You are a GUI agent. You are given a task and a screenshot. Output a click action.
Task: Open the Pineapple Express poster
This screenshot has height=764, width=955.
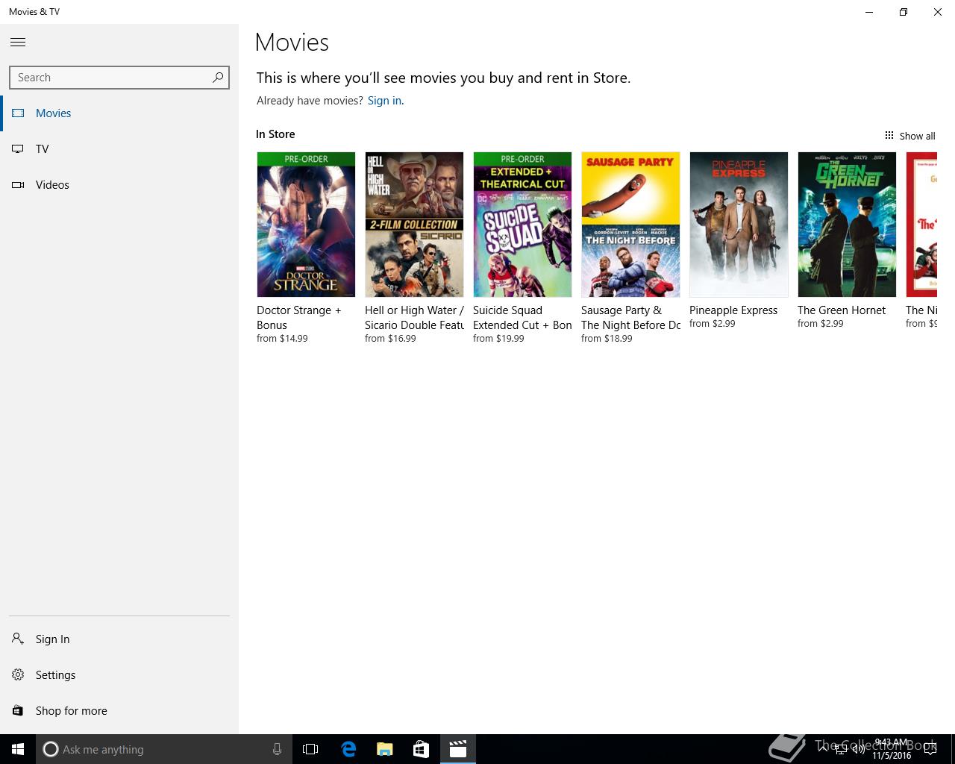739,225
